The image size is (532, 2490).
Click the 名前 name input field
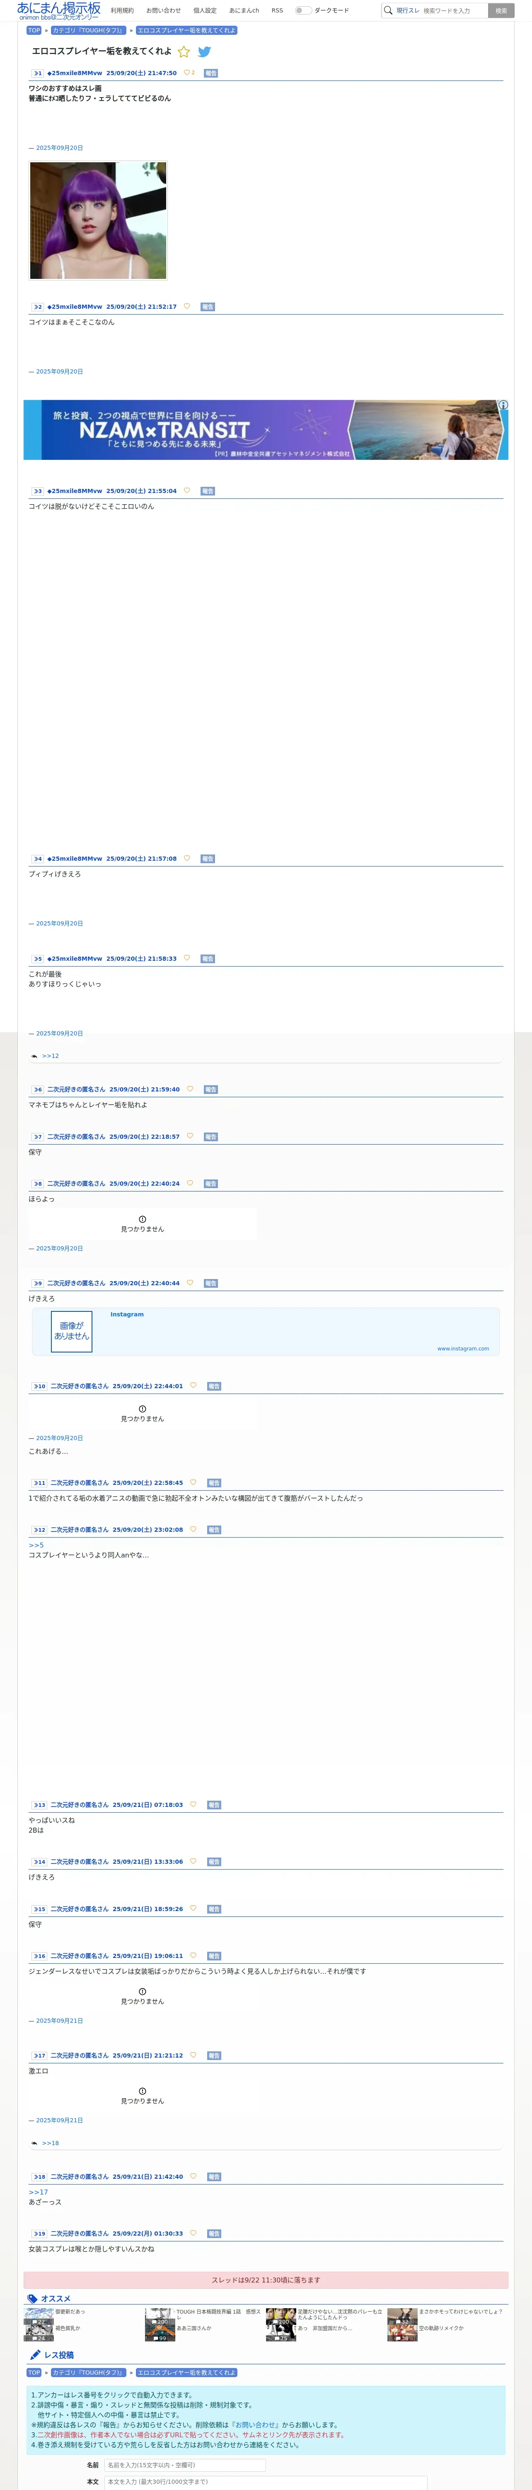click(x=184, y=2465)
